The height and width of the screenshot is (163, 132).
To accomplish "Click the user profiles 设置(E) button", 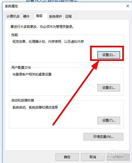I will [x=109, y=88].
